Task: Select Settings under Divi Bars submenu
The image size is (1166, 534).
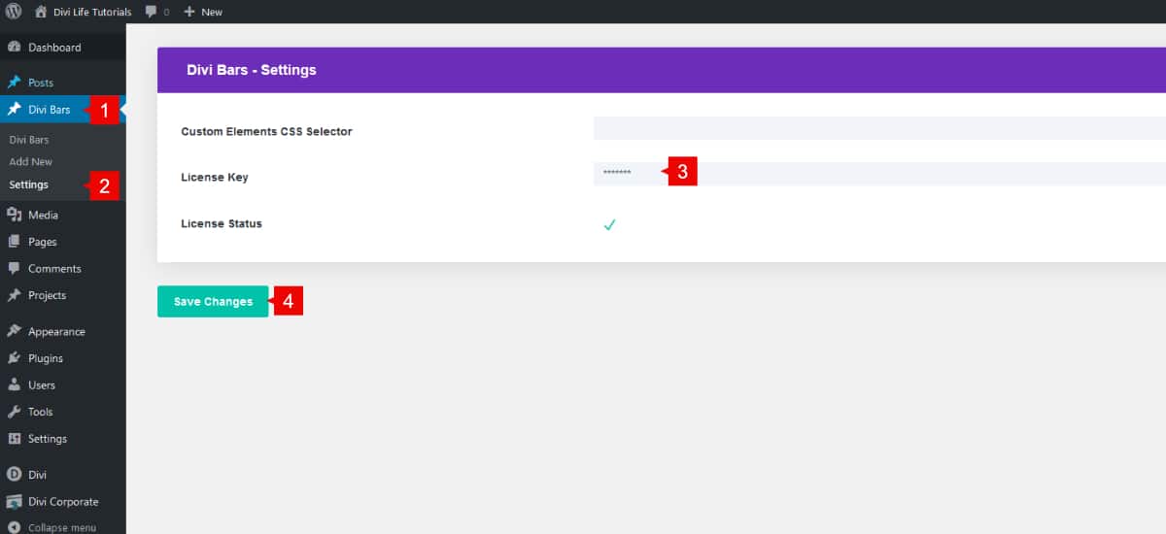Action: point(28,184)
